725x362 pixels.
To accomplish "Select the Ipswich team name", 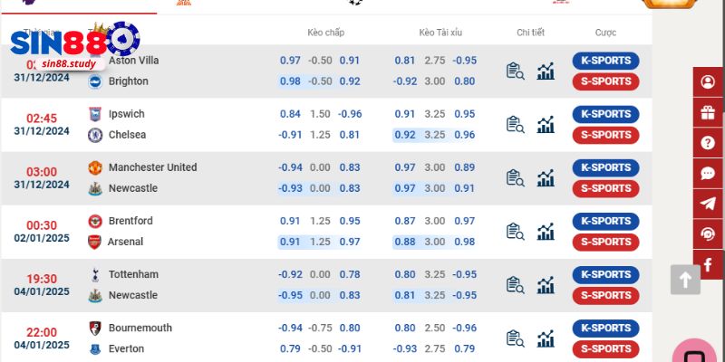I will pos(126,114).
